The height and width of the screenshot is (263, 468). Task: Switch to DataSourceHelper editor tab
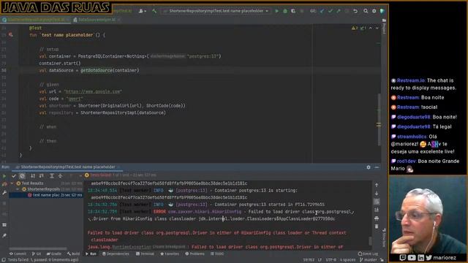click(97, 20)
